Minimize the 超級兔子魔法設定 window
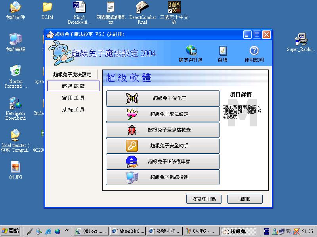The width and height of the screenshot is (317, 237). click(247, 35)
